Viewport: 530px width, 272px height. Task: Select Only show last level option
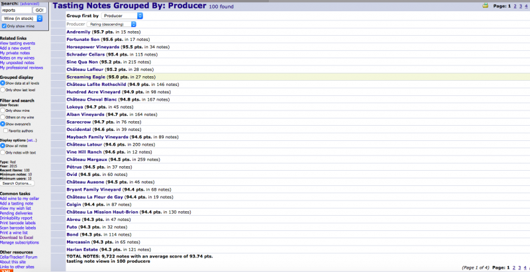pos(3,90)
